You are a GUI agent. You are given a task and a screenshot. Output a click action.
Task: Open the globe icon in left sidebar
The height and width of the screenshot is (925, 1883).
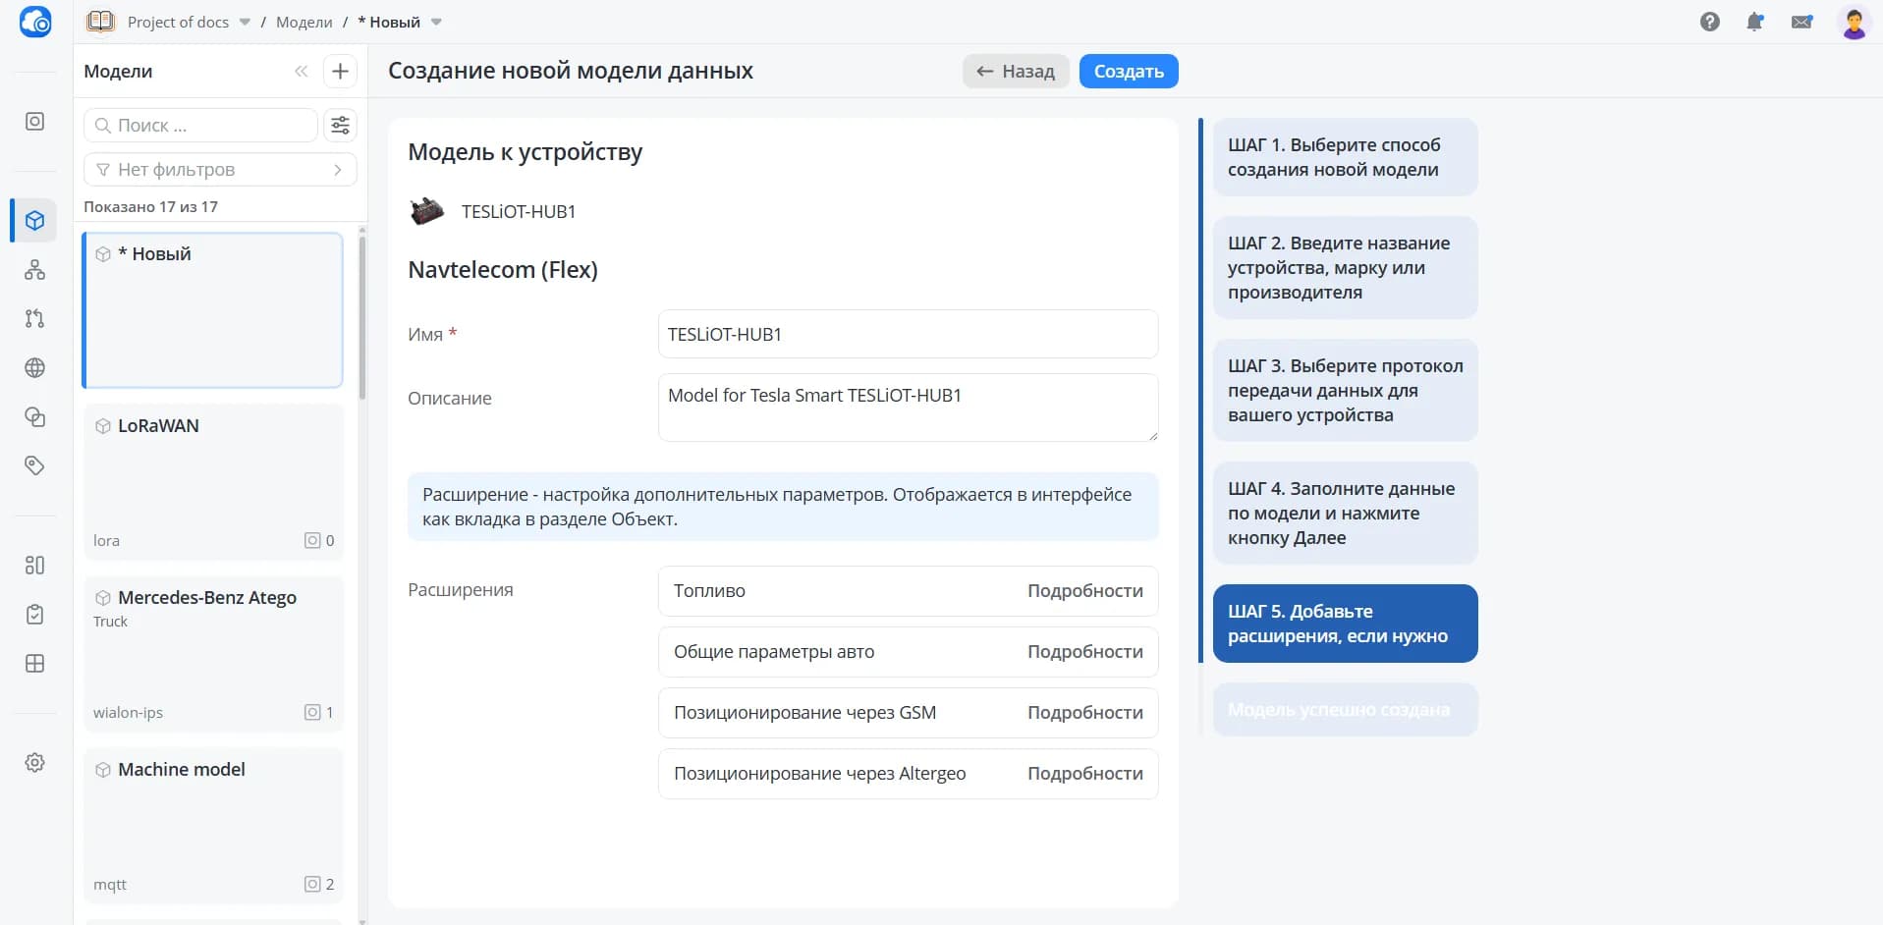click(34, 367)
